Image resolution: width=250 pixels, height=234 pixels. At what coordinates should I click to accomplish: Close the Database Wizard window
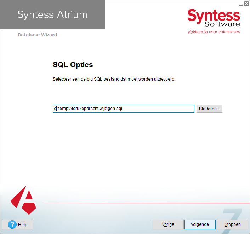[246, 3]
